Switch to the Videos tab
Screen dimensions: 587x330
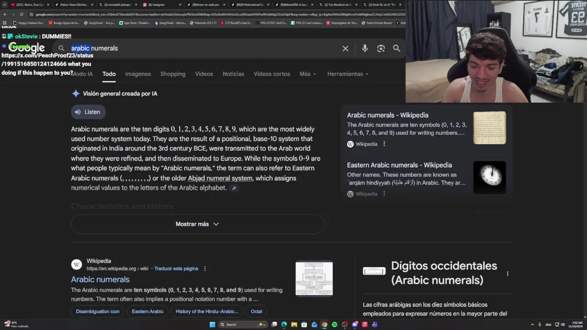tap(204, 74)
